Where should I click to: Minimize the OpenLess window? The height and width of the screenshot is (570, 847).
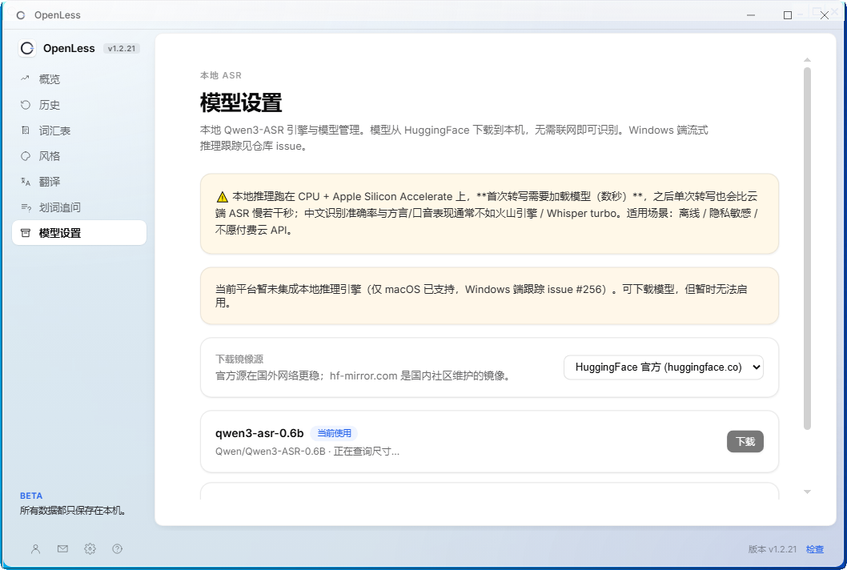coord(751,15)
